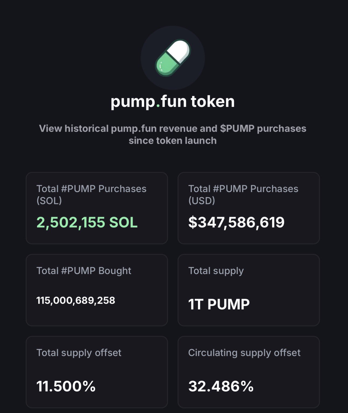The width and height of the screenshot is (348, 413).
Task: Click the $347,586,619 amount
Action: pyautogui.click(x=236, y=222)
